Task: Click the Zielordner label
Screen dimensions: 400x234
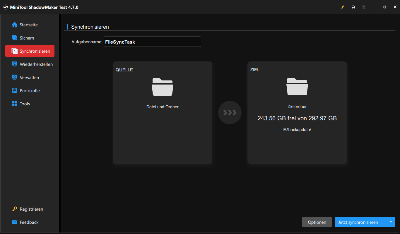Action: [x=297, y=107]
